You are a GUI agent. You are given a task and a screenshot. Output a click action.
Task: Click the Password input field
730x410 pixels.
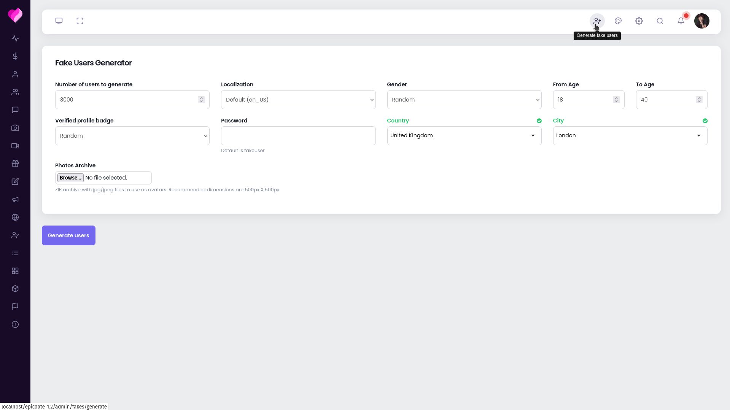click(298, 136)
